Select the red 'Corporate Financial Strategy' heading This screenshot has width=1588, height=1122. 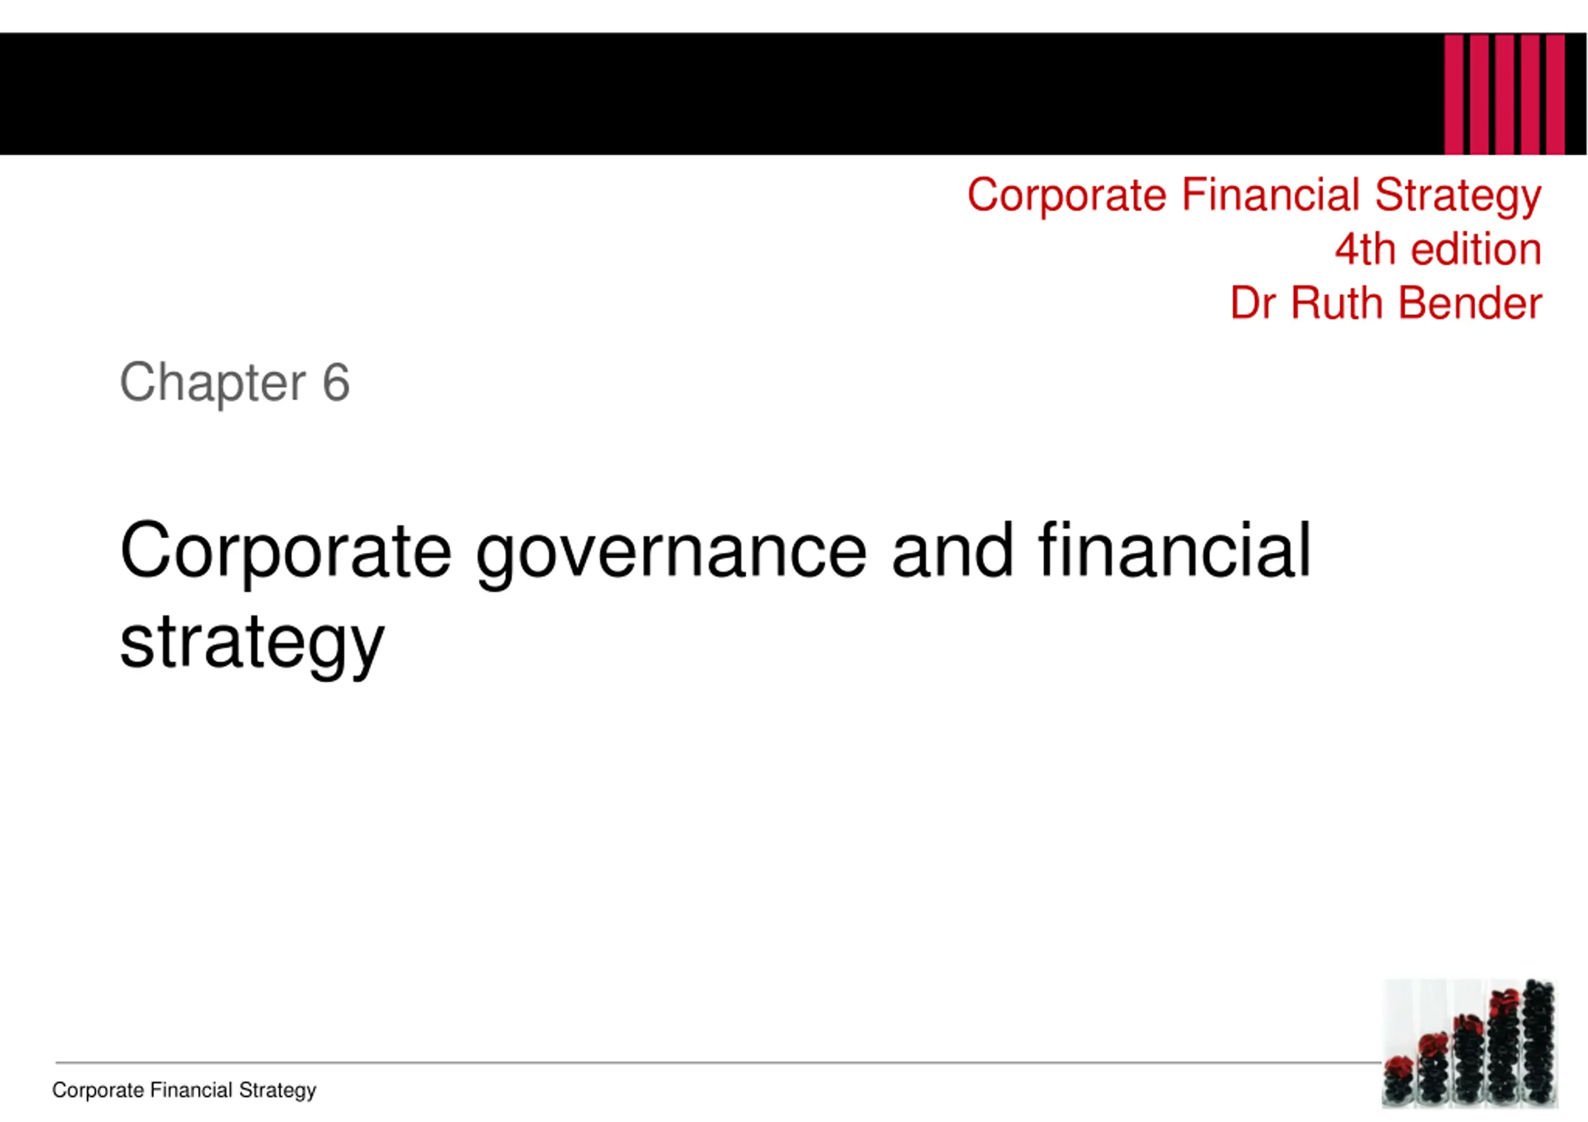[x=1254, y=195]
